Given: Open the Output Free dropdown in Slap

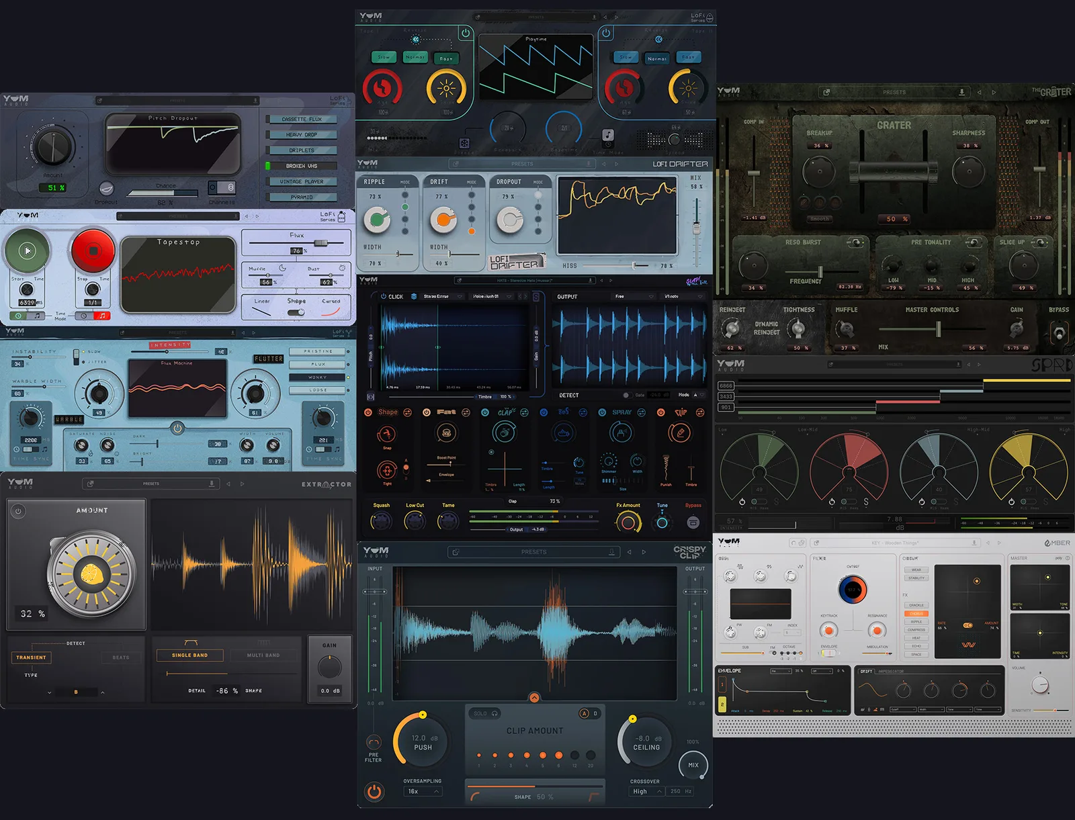Looking at the screenshot, I should (633, 296).
